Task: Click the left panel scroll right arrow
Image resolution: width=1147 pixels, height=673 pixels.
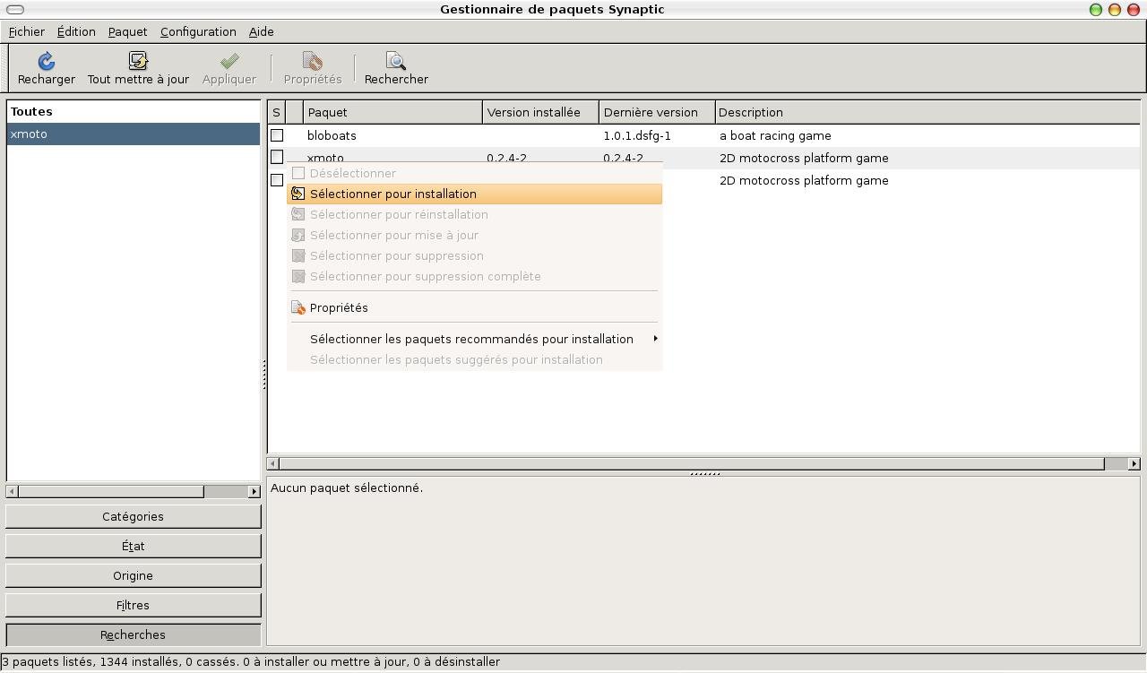Action: click(254, 491)
